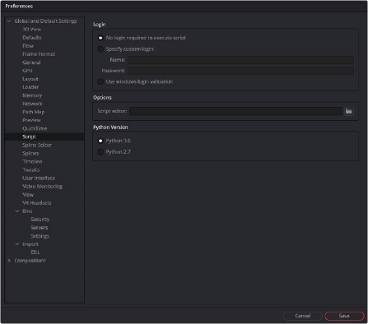The image size is (368, 324).
Task: Browse for script editor with folder icon
Action: coord(348,111)
